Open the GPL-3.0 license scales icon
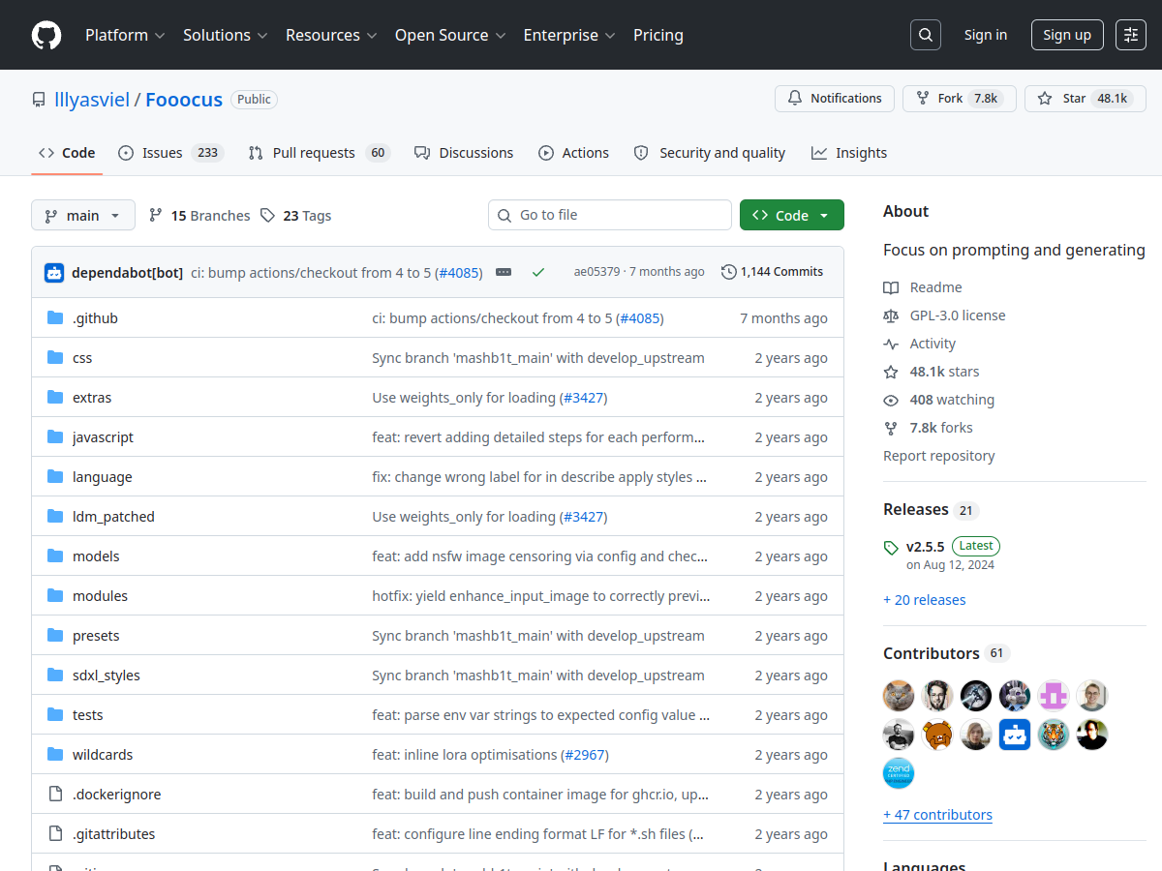This screenshot has width=1162, height=871. coord(890,315)
